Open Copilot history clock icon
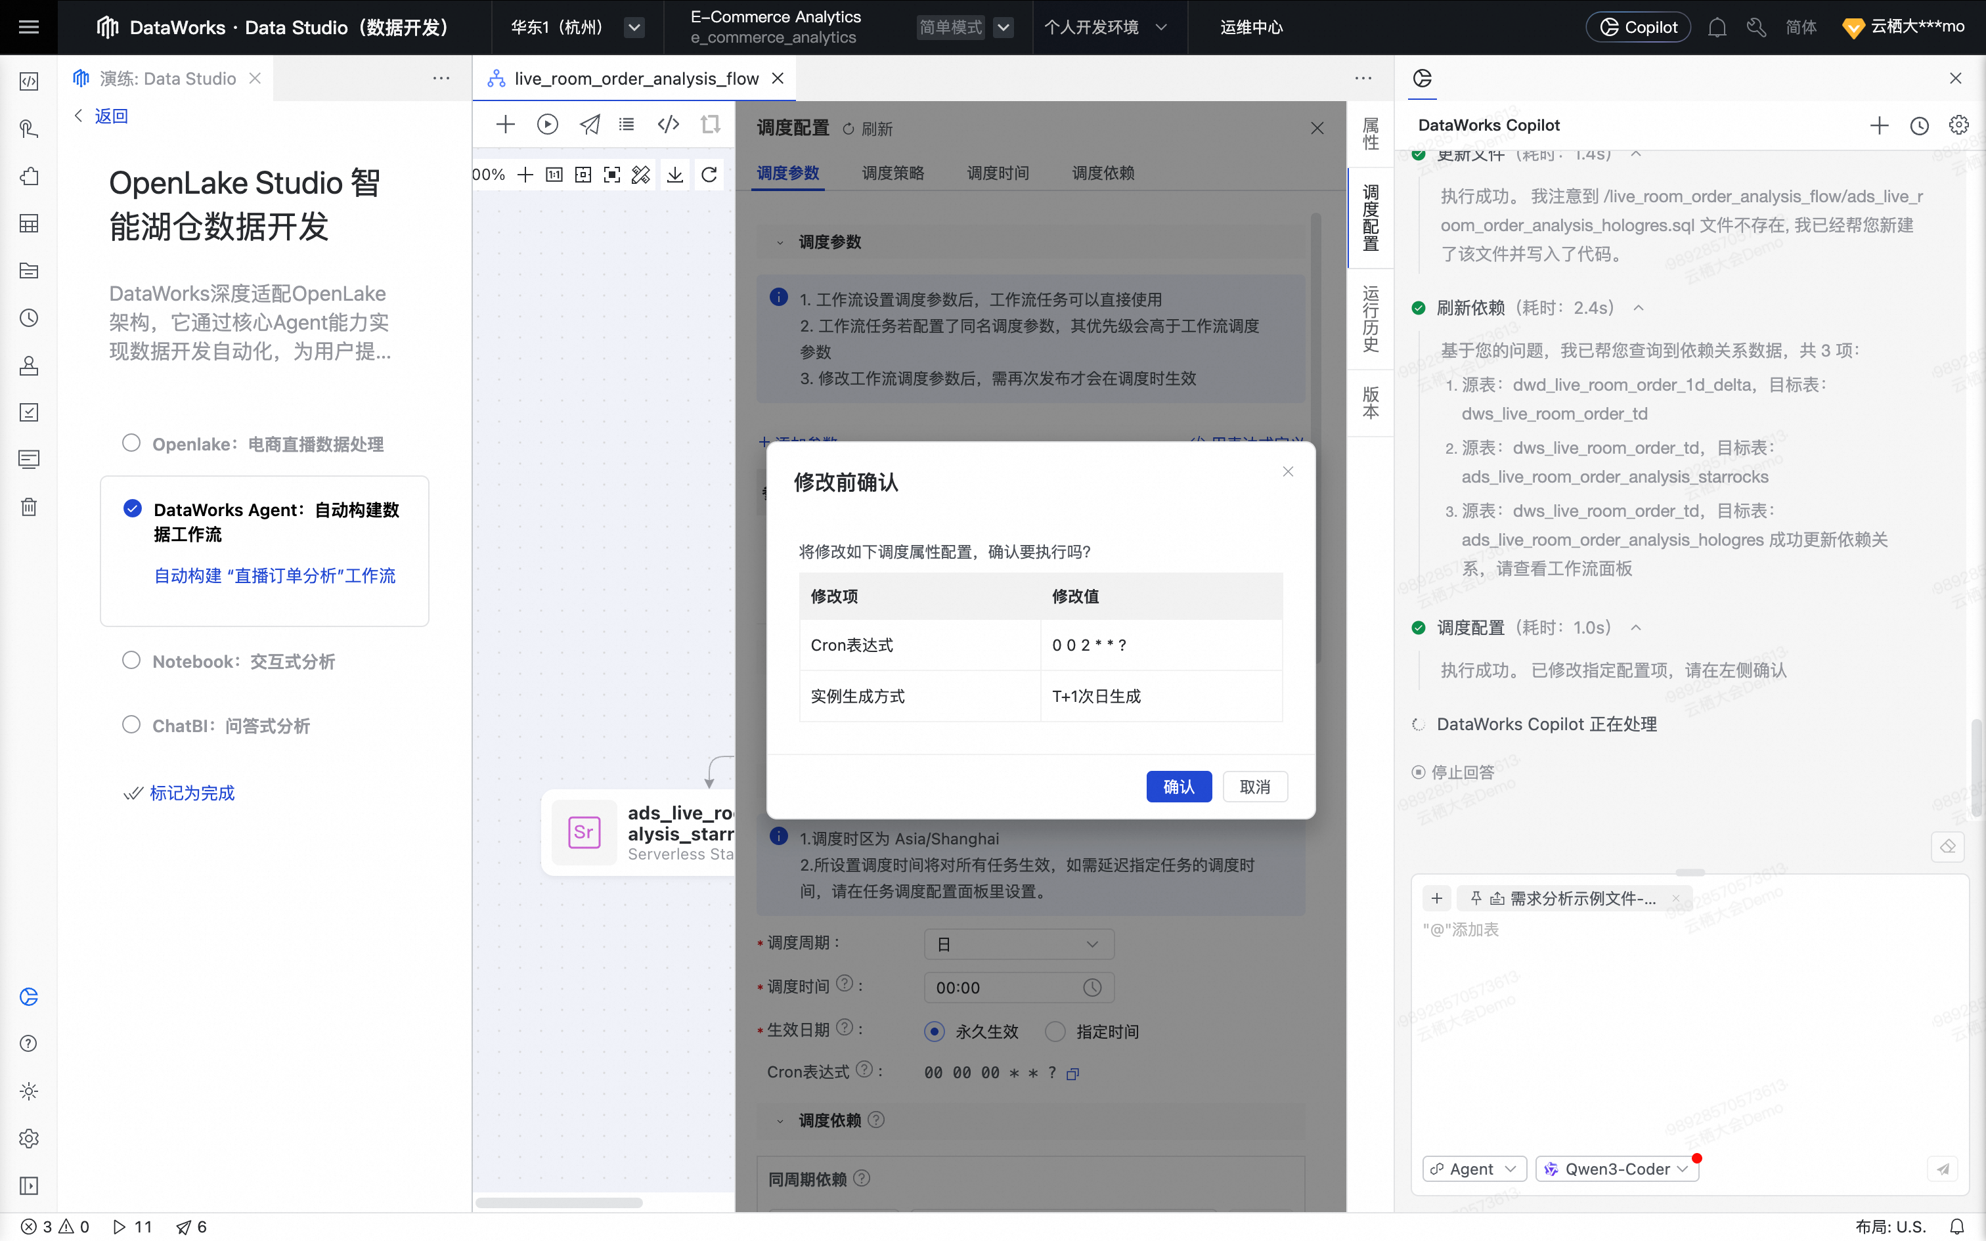Screen dimensions: 1986x1241 tap(1919, 125)
